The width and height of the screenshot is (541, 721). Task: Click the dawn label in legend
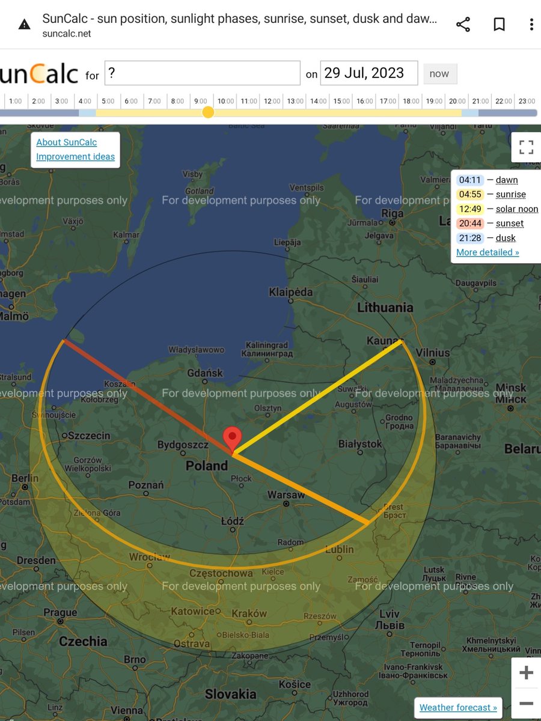click(x=507, y=180)
